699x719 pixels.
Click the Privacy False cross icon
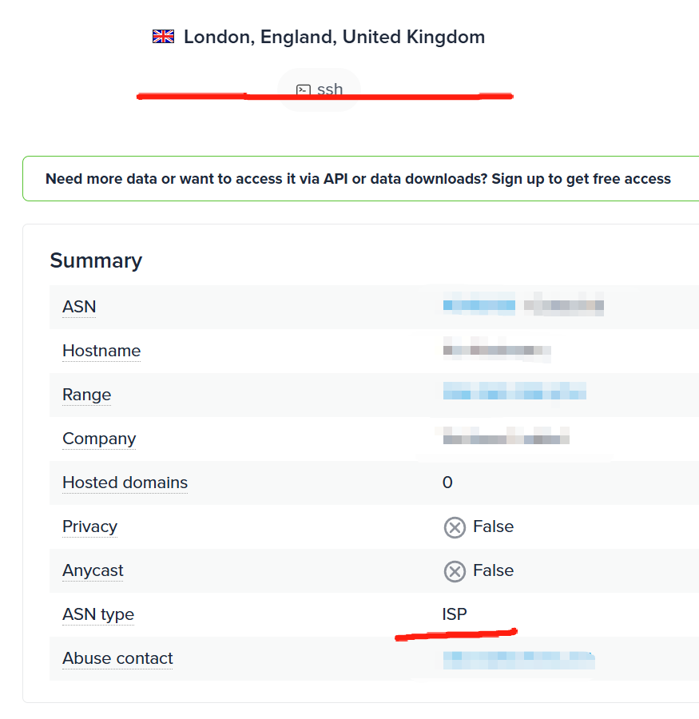point(455,527)
